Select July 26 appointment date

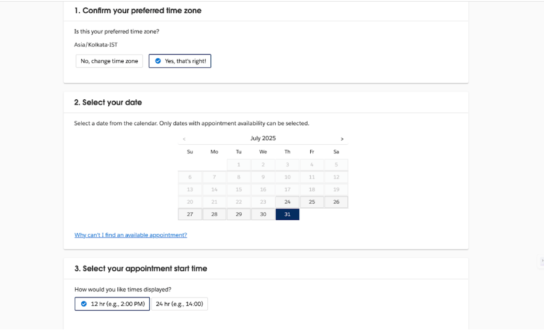pos(336,202)
